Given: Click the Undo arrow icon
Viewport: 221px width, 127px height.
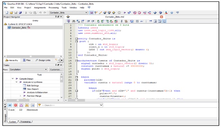Looking at the screenshot, I should point(40,13).
